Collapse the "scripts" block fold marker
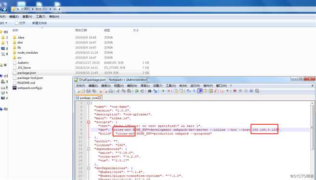This screenshot has height=180, width=316. (88, 122)
